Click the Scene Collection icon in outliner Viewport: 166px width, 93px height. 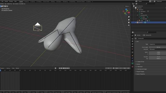134,6
